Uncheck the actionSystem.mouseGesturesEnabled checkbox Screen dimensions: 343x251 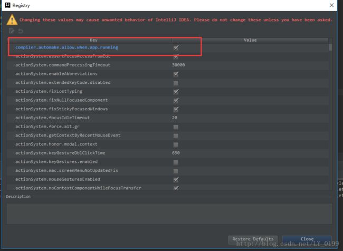point(176,179)
